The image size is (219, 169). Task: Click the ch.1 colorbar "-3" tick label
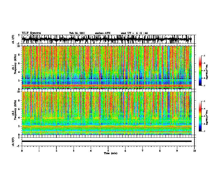[204, 56]
